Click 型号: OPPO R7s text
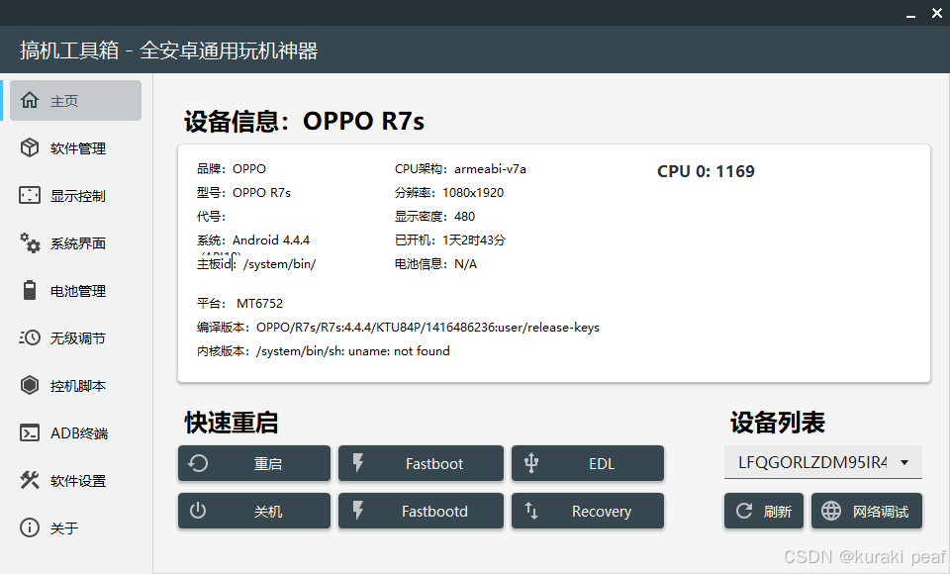Viewport: 950px width, 574px height. coord(243,193)
